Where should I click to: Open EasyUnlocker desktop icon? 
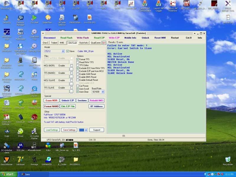tap(6, 161)
